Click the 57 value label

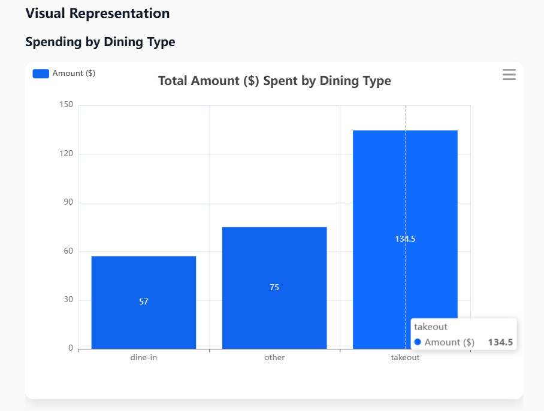tap(144, 302)
